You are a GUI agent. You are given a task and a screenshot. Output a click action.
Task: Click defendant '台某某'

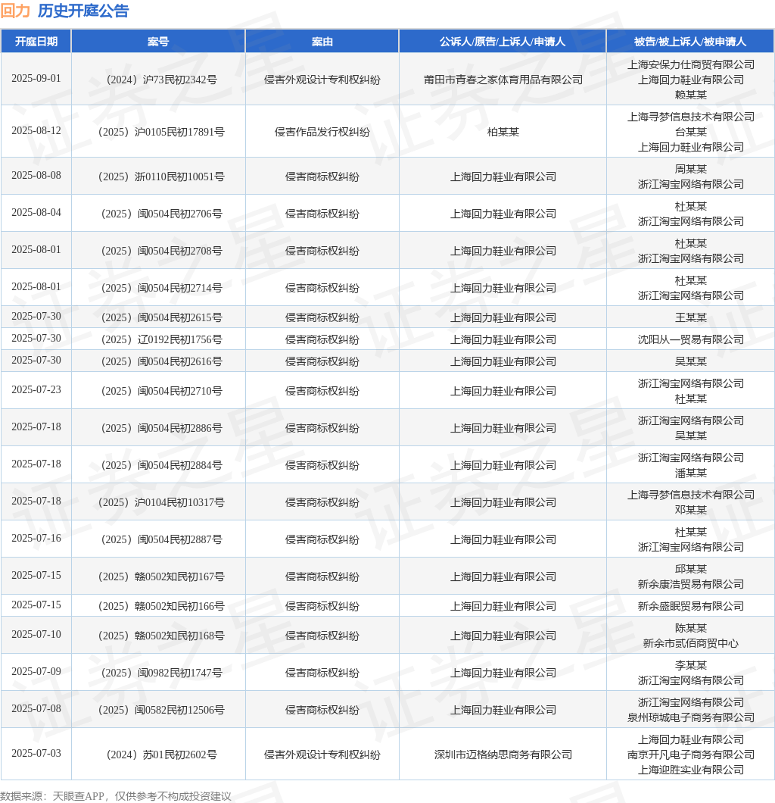click(x=690, y=132)
